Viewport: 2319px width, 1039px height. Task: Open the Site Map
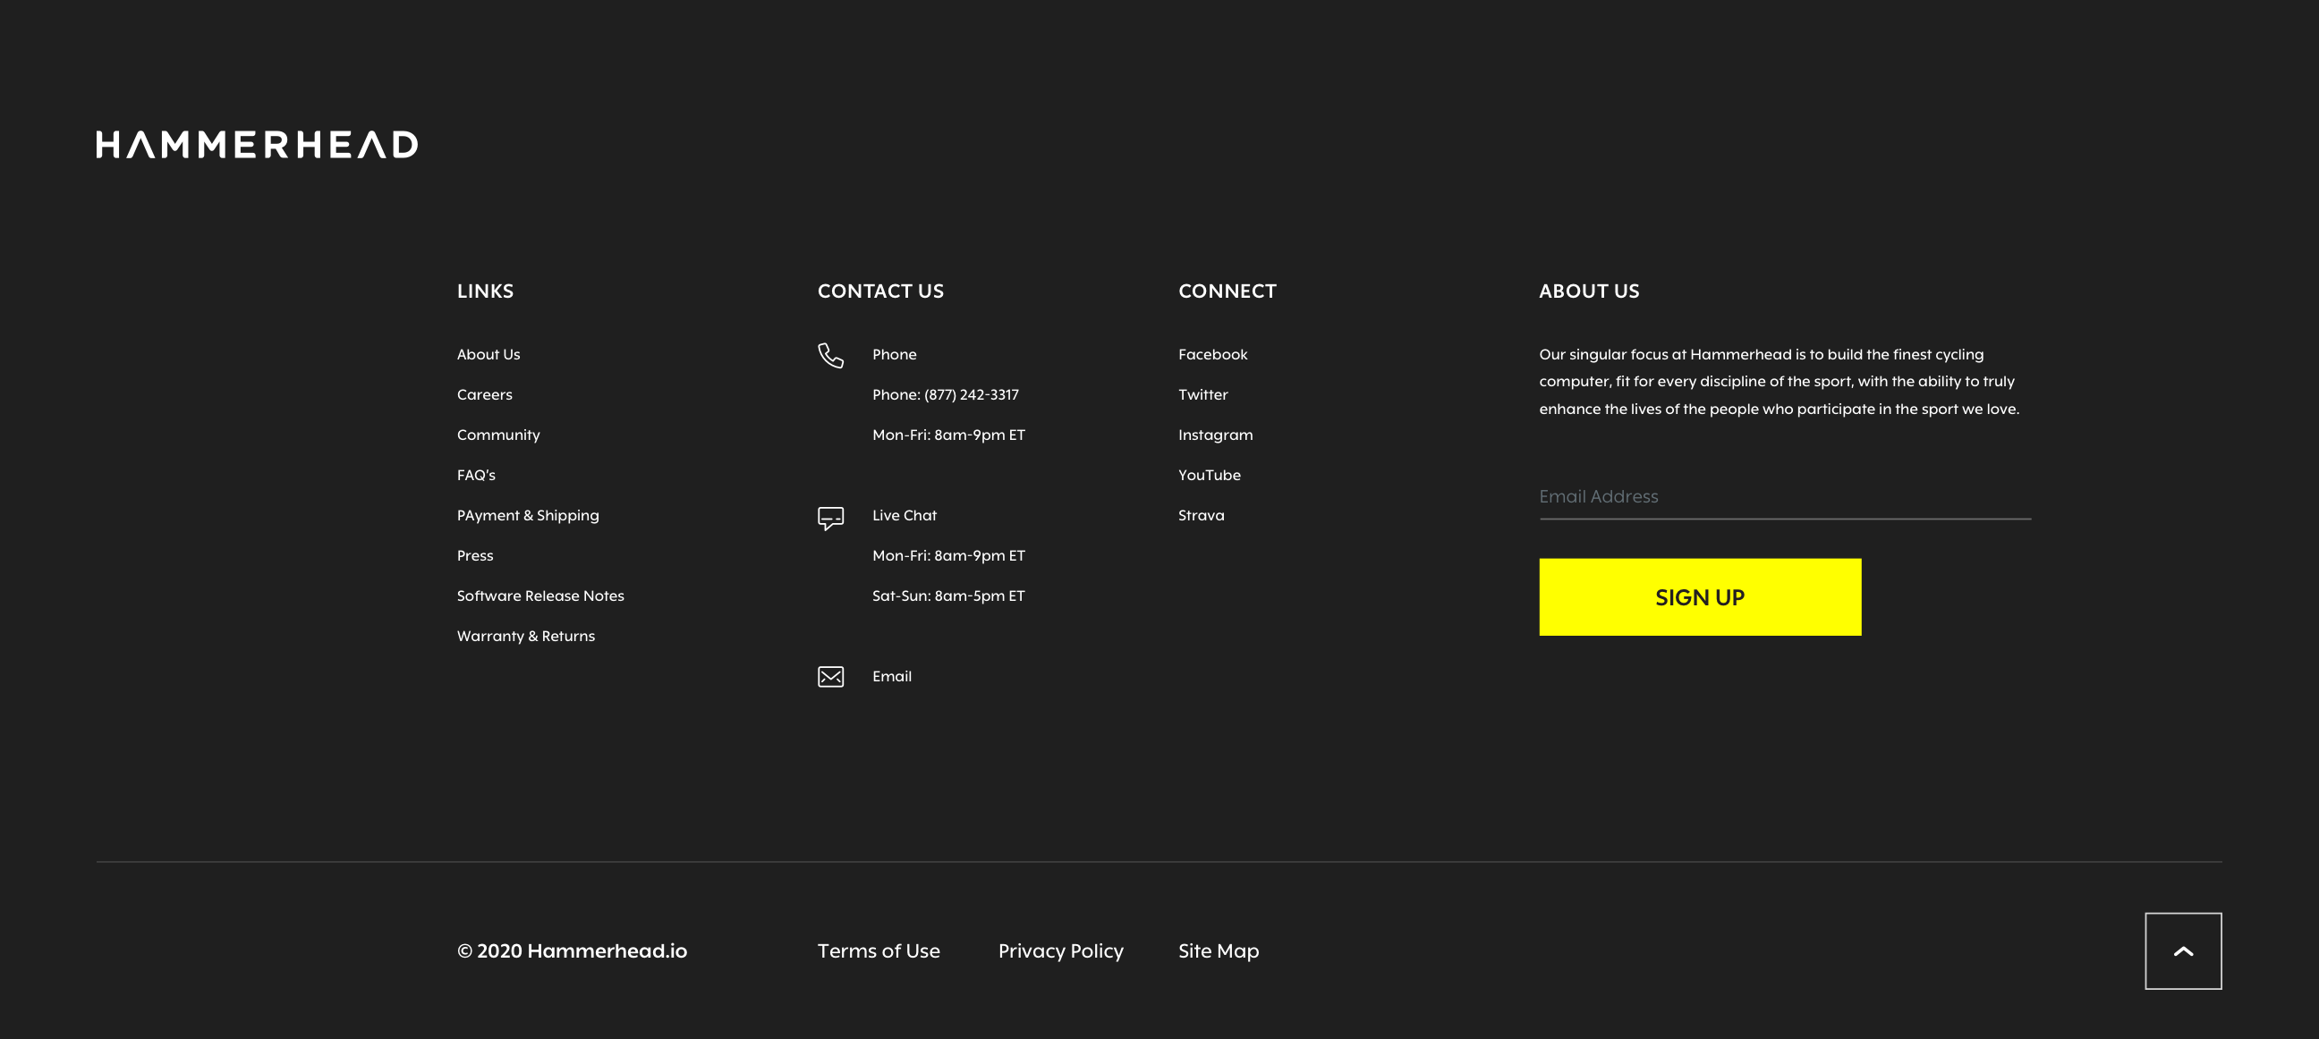click(x=1218, y=950)
